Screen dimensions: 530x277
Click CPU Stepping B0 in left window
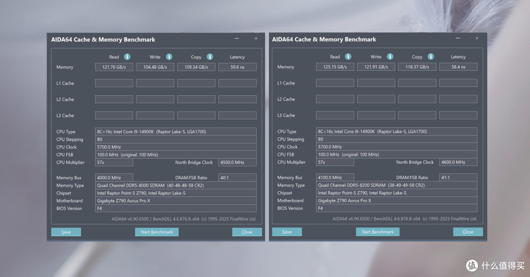point(176,139)
